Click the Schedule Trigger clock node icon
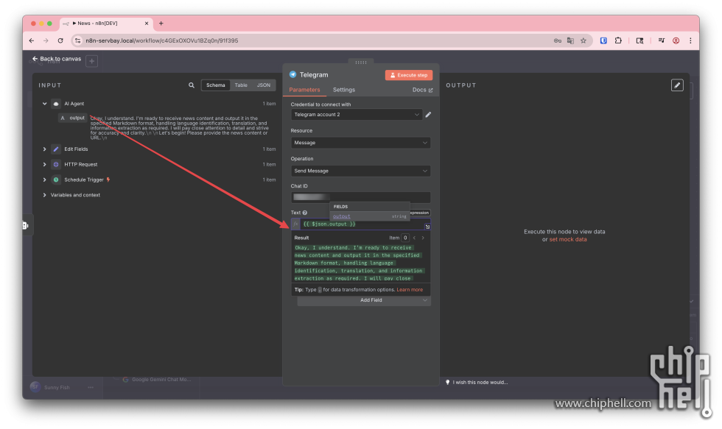 (x=56, y=180)
